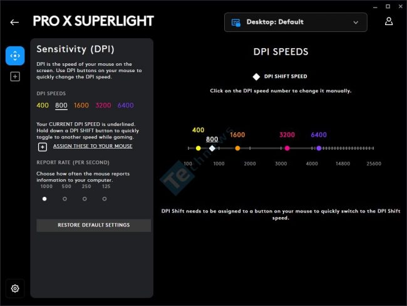Open the settings gear icon

coord(15,288)
